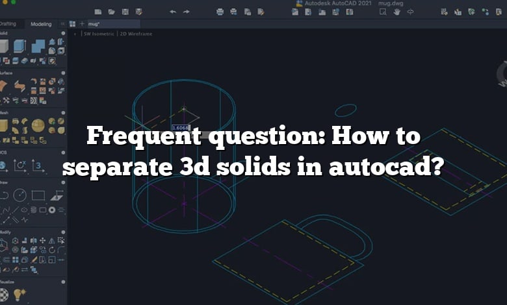Add a new drawing tab with plus

click(x=82, y=24)
